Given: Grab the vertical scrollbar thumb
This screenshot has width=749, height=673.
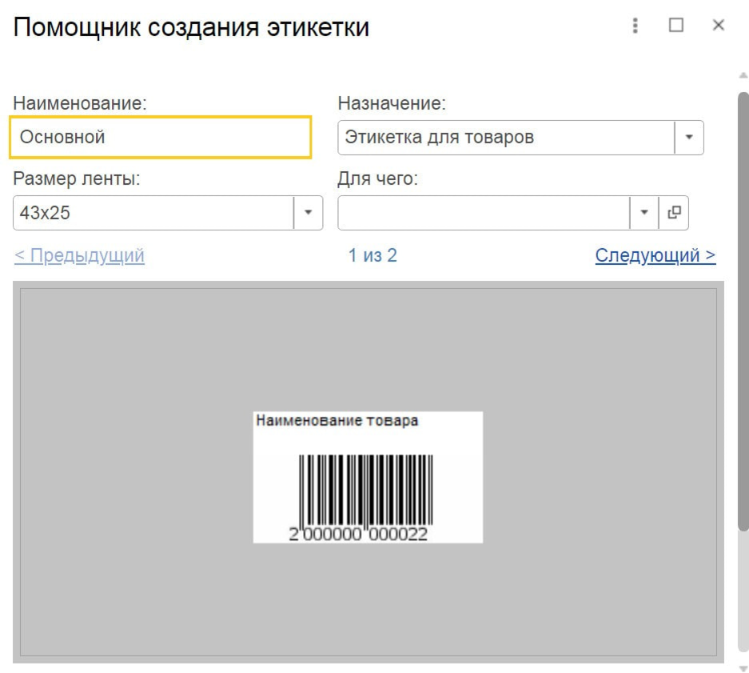Looking at the screenshot, I should [x=743, y=311].
